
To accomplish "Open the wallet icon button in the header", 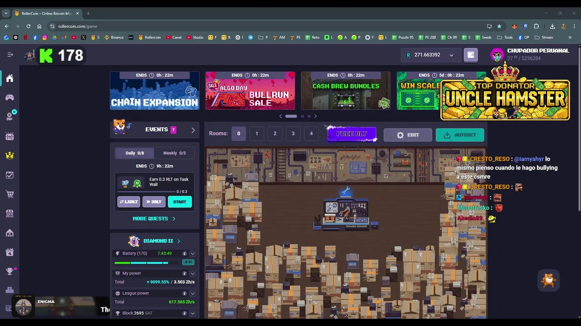I will pyautogui.click(x=471, y=55).
